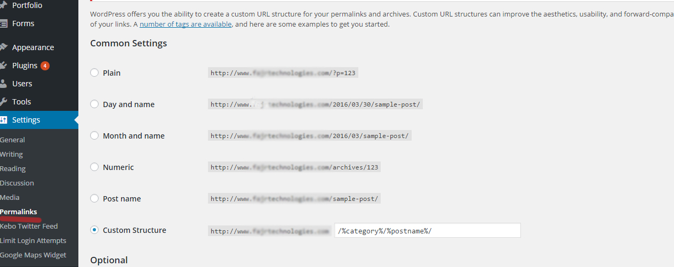Follow the number of tags are available link
The width and height of the screenshot is (674, 267).
tap(186, 24)
